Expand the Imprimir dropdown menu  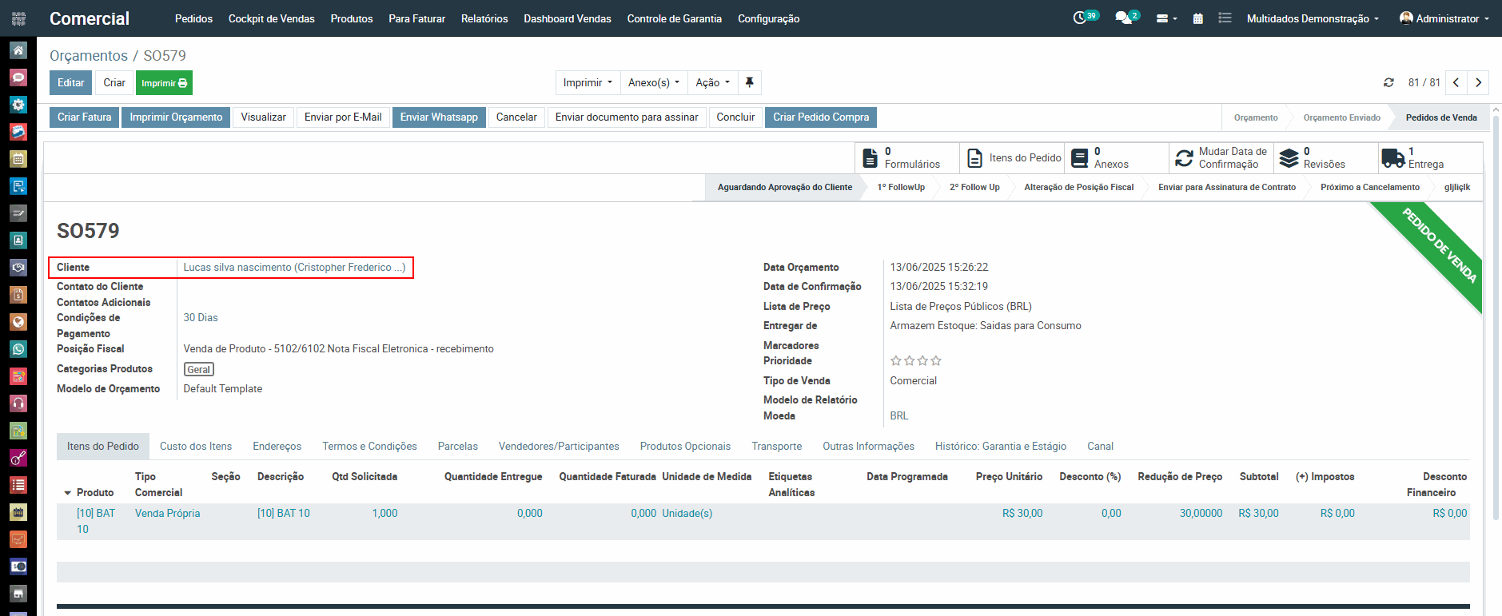click(588, 82)
